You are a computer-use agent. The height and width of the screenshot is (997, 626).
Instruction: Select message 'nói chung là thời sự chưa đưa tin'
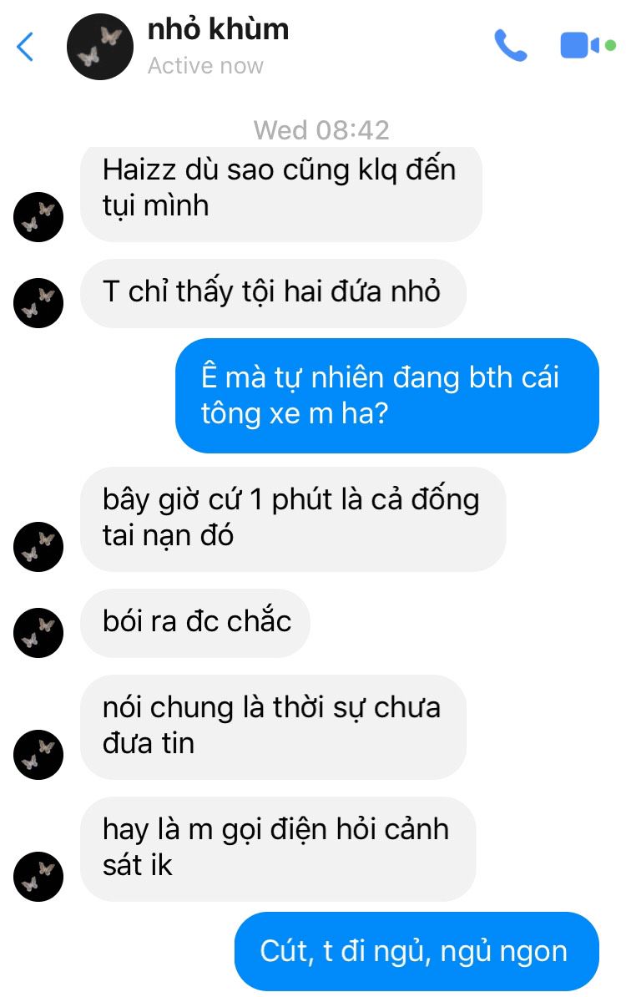273,726
